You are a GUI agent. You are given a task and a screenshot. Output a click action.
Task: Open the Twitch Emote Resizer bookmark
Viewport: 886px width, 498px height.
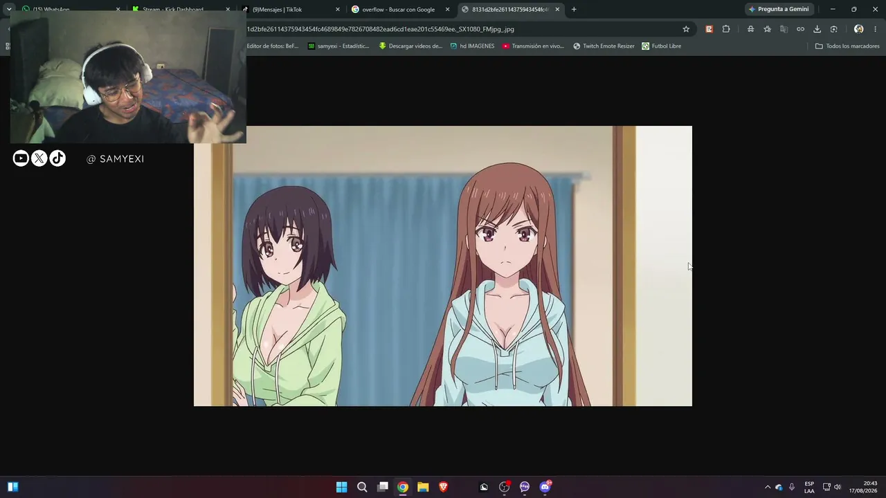click(x=604, y=46)
